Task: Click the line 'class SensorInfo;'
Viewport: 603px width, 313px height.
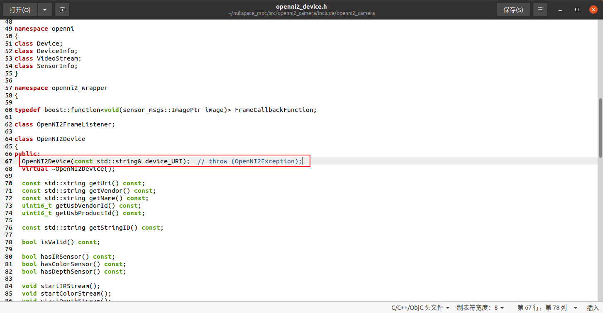Action: [x=46, y=66]
